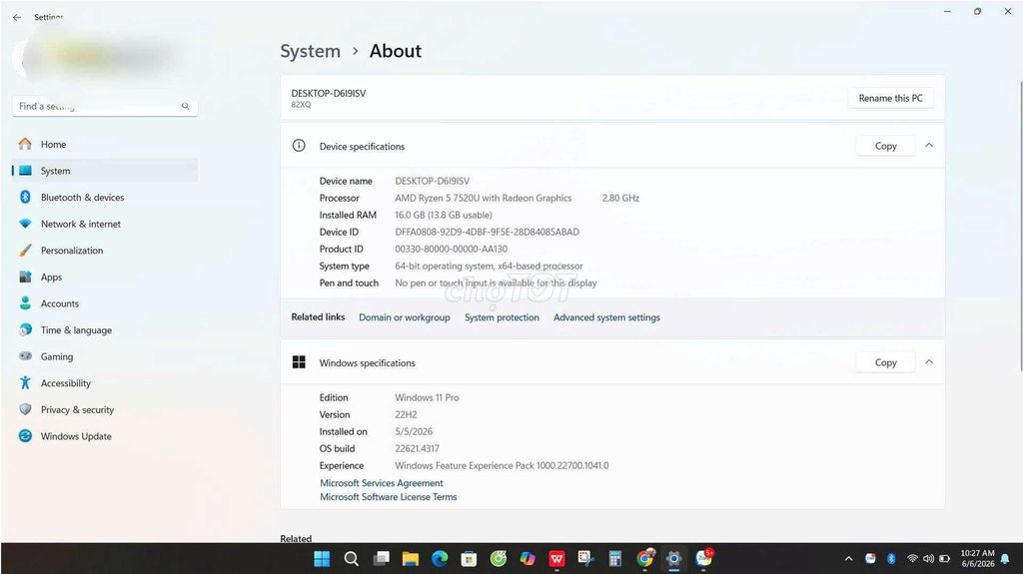Open the Home settings page
The width and height of the screenshot is (1023, 574).
tap(104, 144)
